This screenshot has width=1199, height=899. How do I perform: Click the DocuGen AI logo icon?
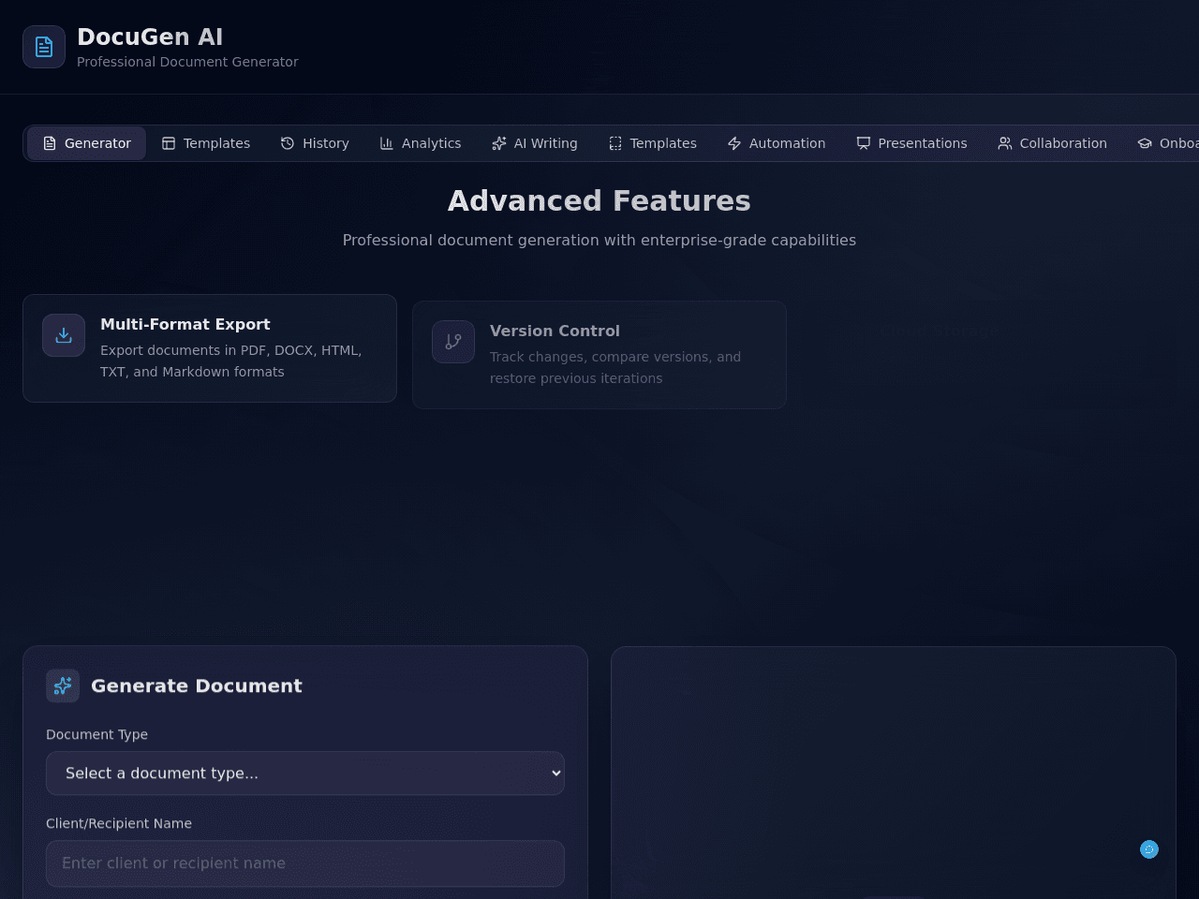coord(44,47)
